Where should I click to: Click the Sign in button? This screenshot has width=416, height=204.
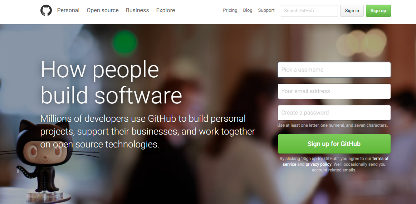352,11
